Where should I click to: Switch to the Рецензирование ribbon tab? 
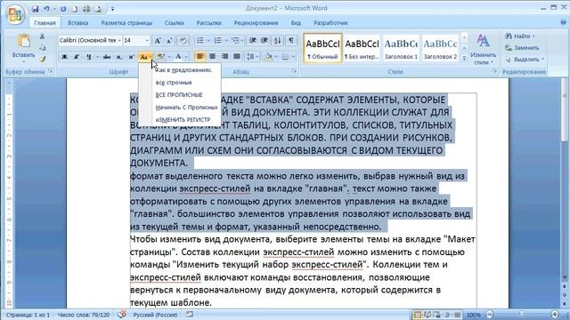coord(256,23)
